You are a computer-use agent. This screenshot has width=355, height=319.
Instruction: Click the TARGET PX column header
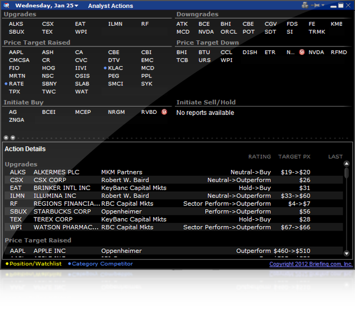[294, 156]
